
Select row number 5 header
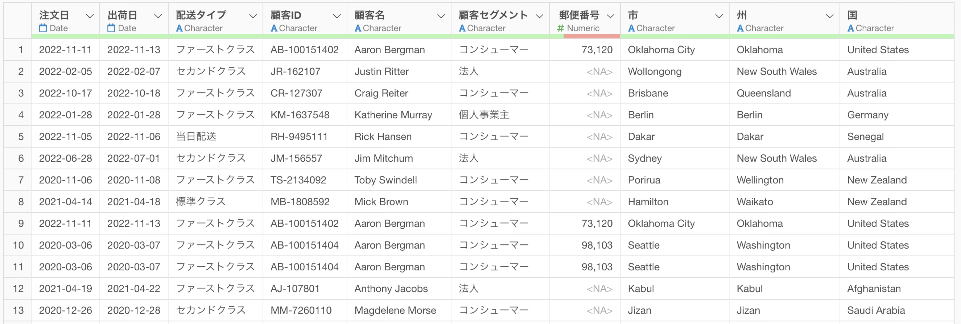(21, 136)
